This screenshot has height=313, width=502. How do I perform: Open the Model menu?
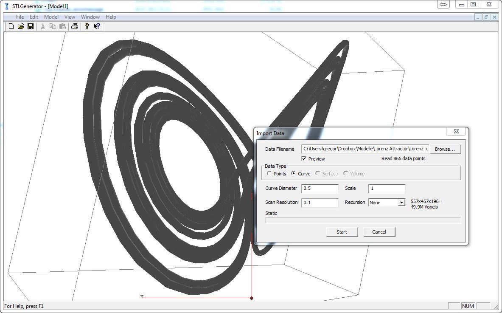click(x=51, y=17)
